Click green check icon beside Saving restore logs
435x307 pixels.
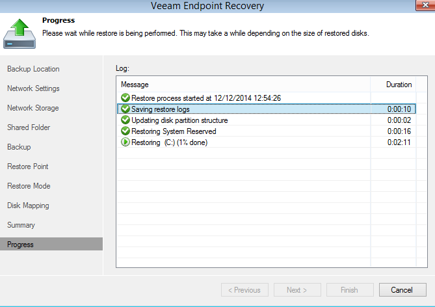click(125, 109)
